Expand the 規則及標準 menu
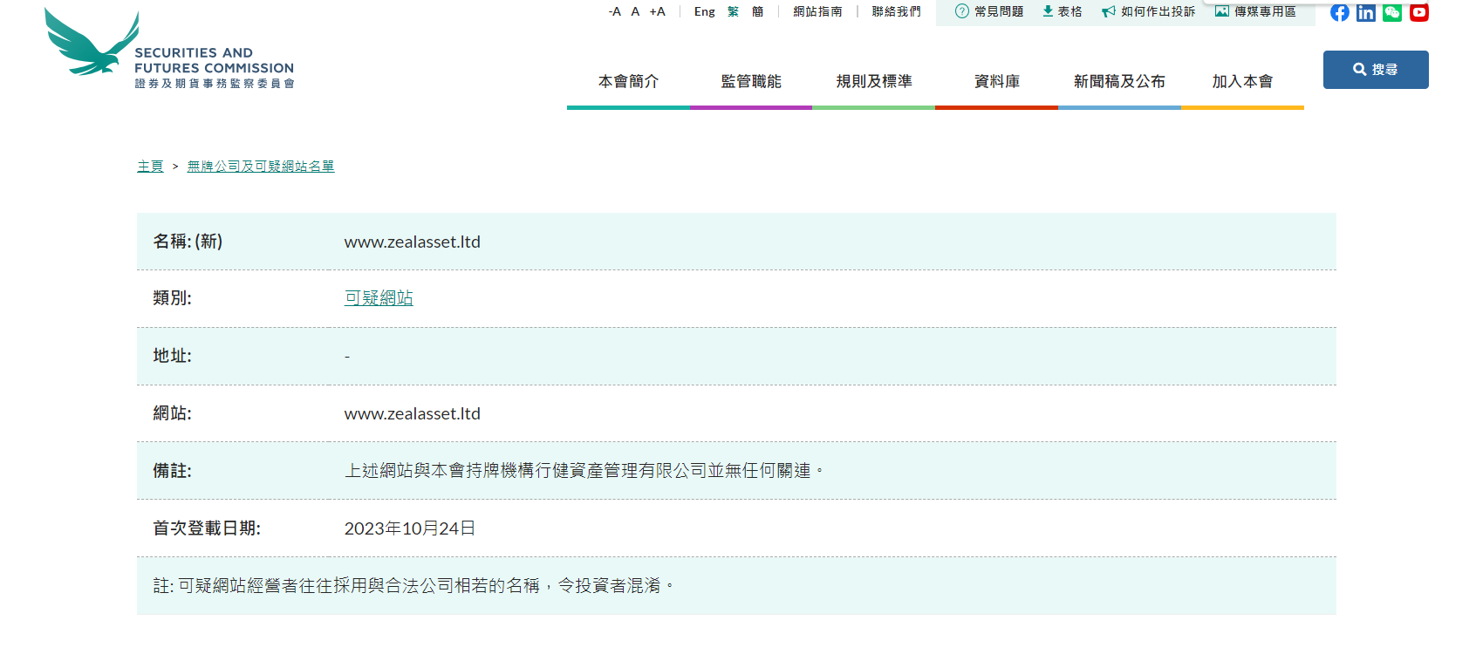1476x668 pixels. pyautogui.click(x=874, y=81)
